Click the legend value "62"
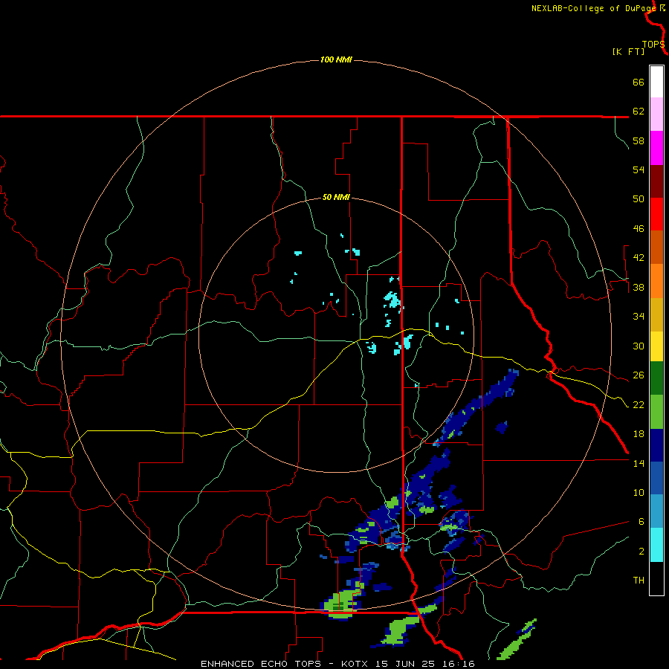Image resolution: width=669 pixels, height=669 pixels. [x=639, y=111]
